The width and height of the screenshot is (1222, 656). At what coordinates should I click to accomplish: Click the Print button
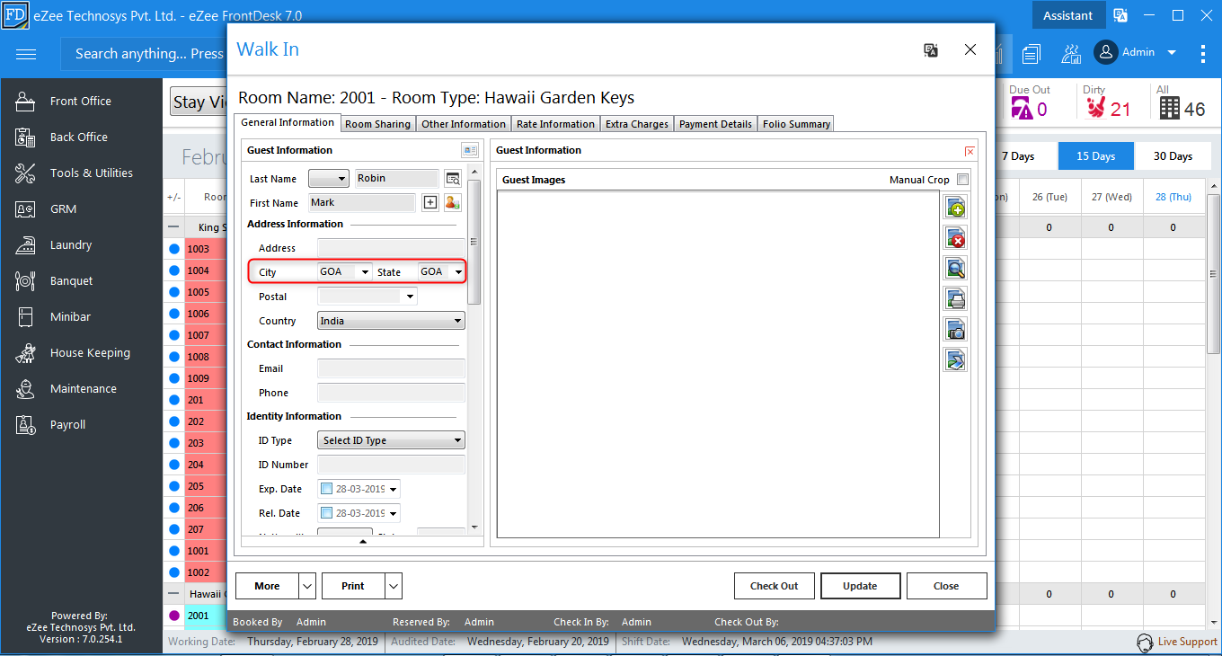click(x=353, y=586)
